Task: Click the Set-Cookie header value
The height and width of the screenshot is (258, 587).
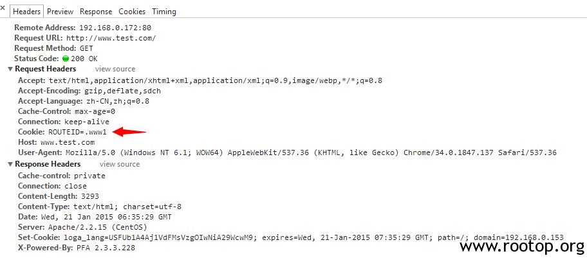Action: coord(313,238)
